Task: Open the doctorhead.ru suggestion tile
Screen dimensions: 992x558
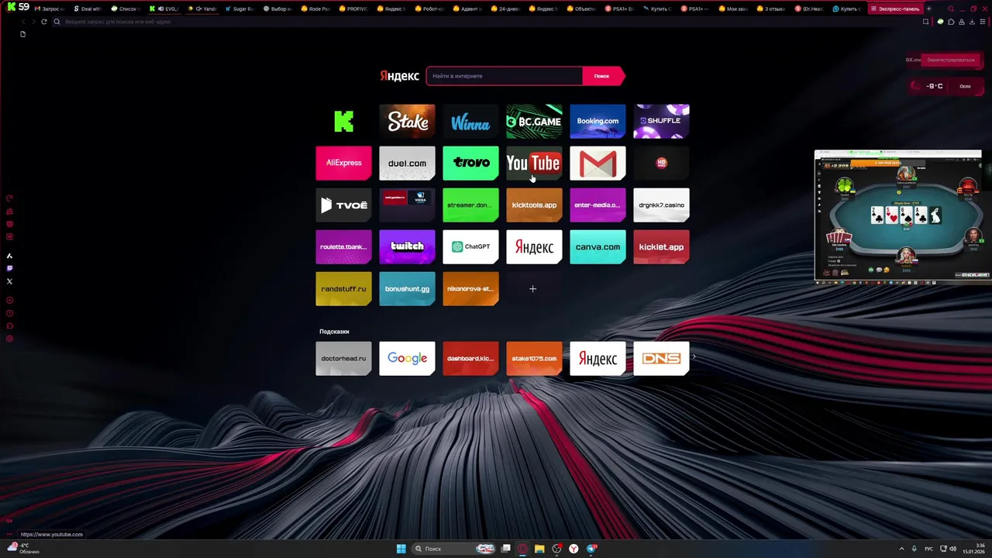Action: 343,359
